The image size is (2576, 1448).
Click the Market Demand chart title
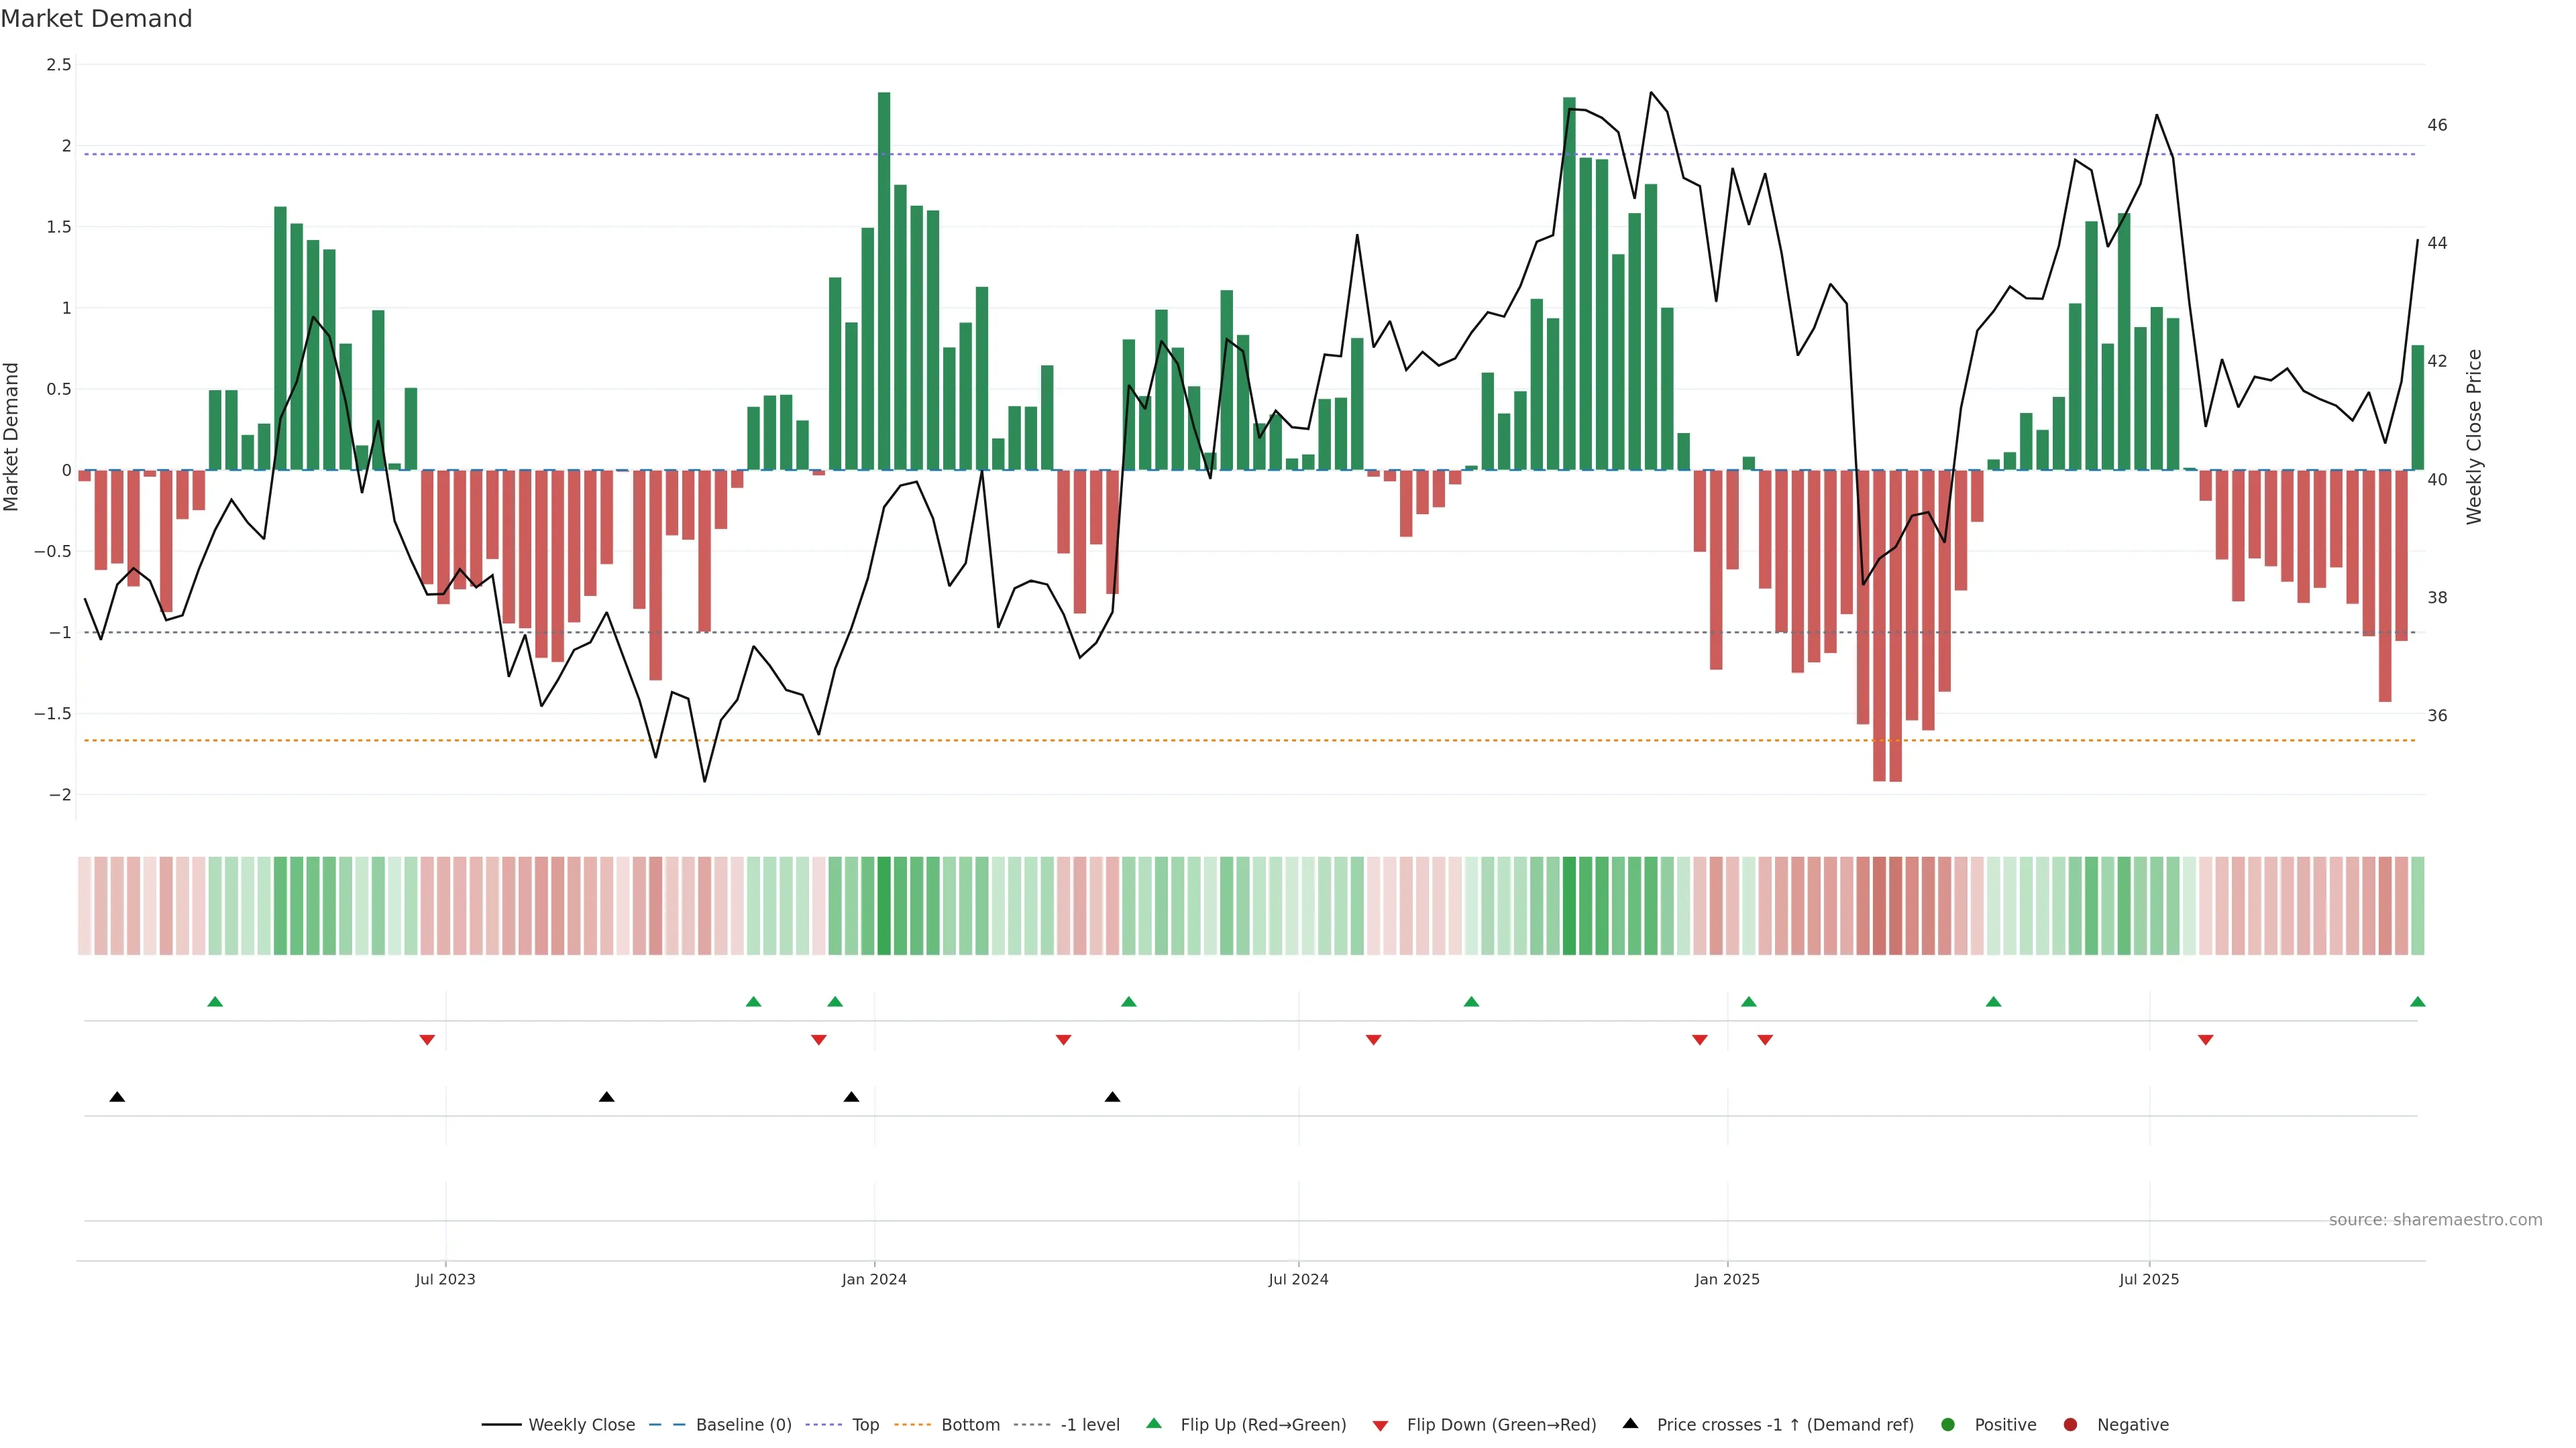97,19
